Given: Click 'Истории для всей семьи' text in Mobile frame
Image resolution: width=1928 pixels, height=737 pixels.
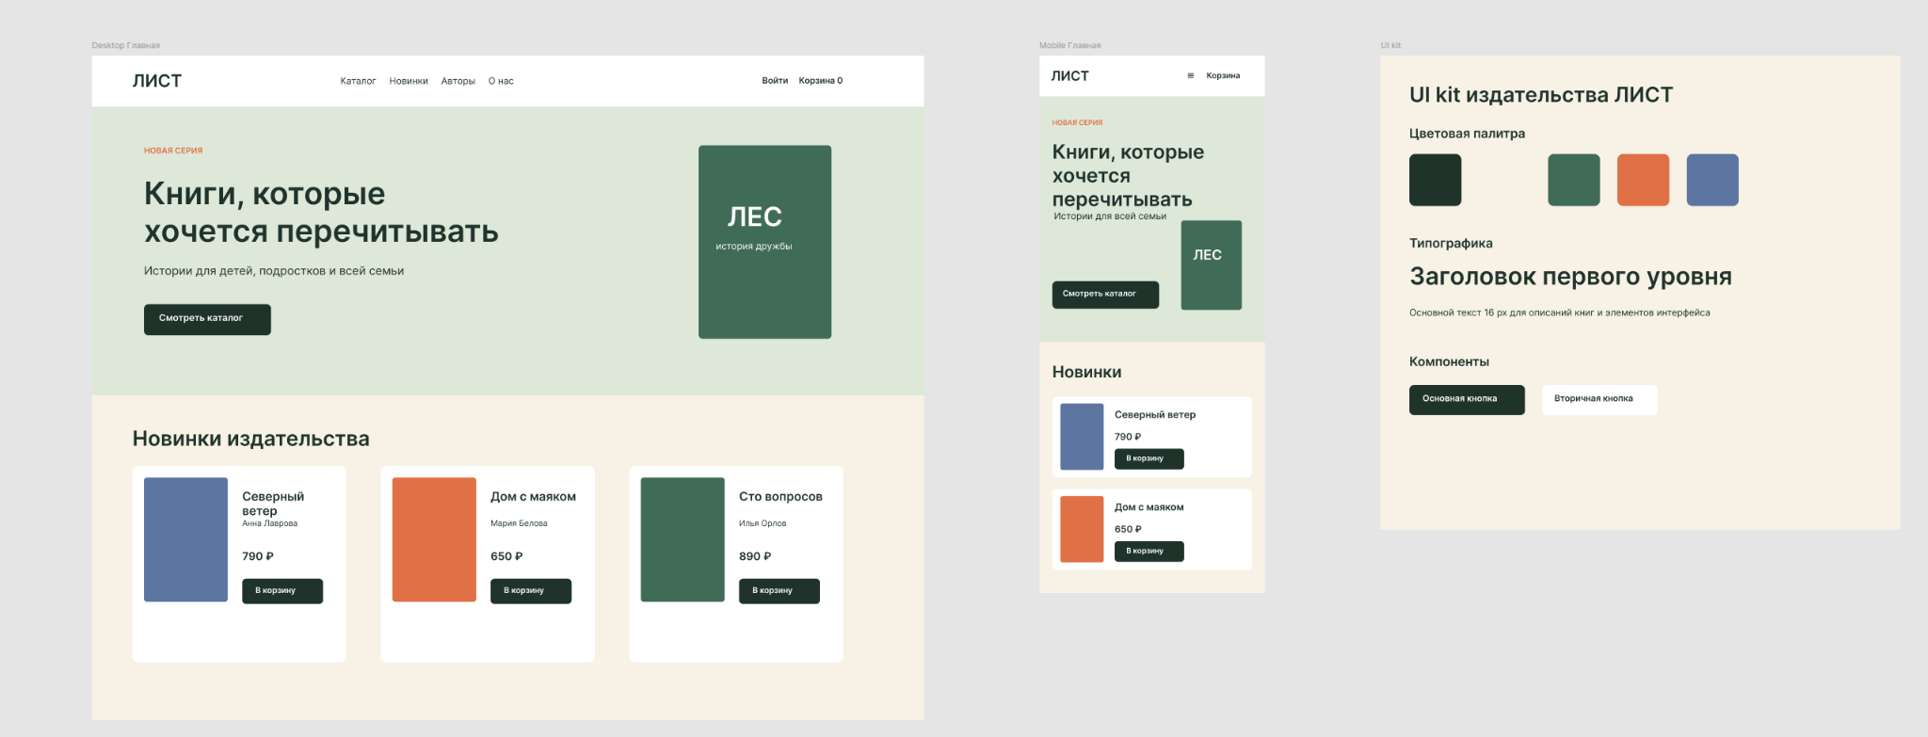Looking at the screenshot, I should click(x=1110, y=216).
